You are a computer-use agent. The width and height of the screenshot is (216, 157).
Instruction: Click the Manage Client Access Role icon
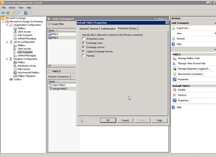(x=174, y=64)
